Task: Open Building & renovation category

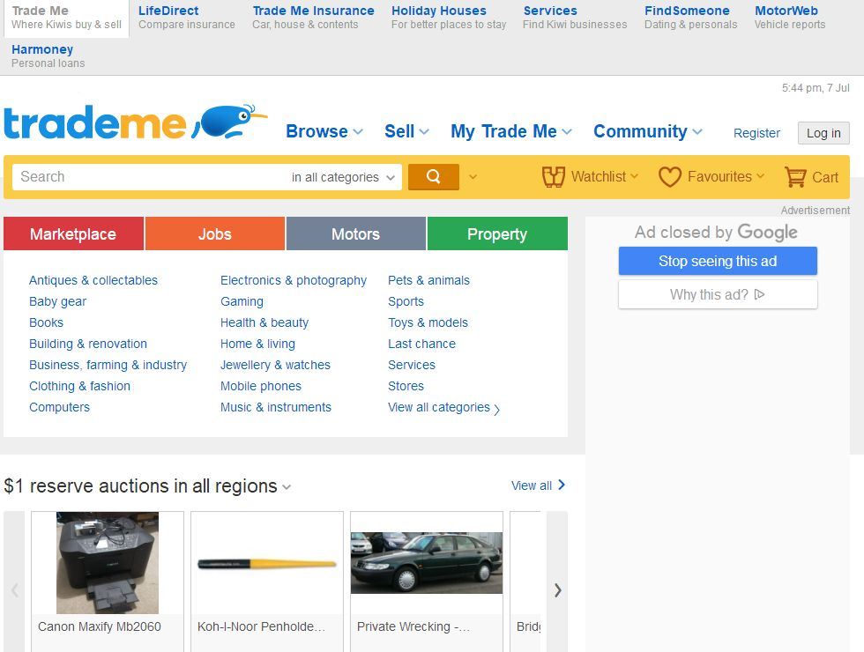Action: (88, 345)
